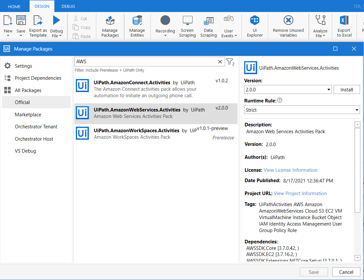Viewport: 364px width, 280px height.
Task: Close the Manage Packages window
Action: tap(354, 49)
